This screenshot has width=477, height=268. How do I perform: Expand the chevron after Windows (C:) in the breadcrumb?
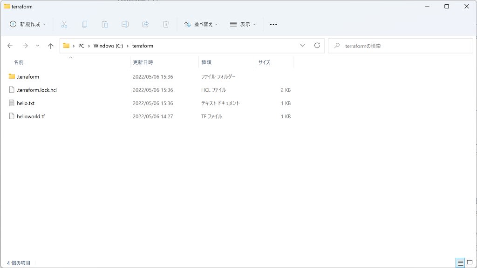(x=128, y=46)
